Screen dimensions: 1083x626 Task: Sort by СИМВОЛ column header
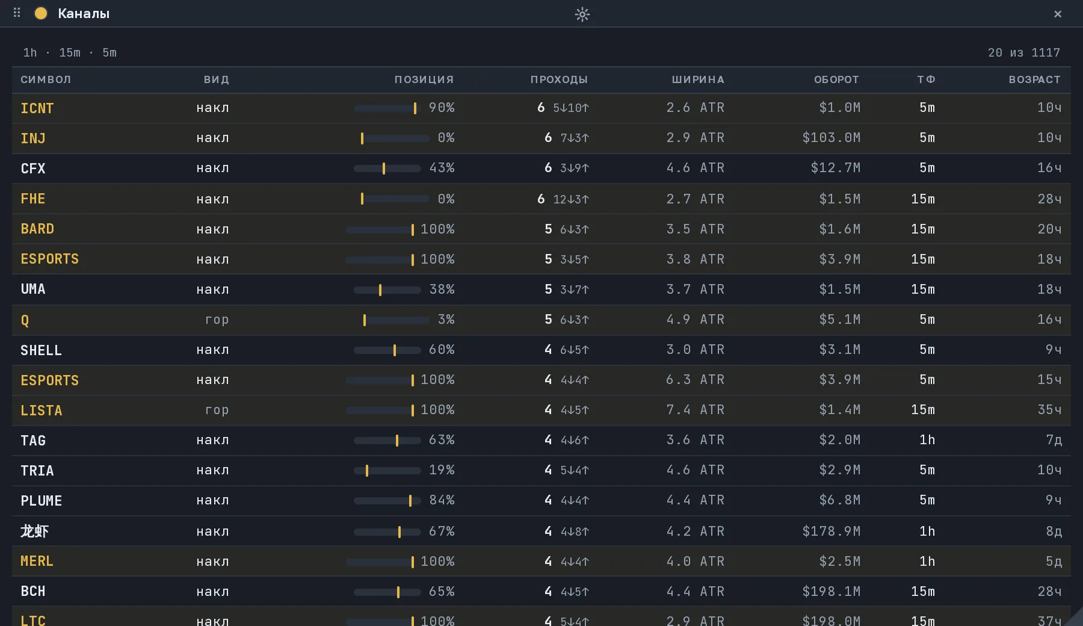46,79
